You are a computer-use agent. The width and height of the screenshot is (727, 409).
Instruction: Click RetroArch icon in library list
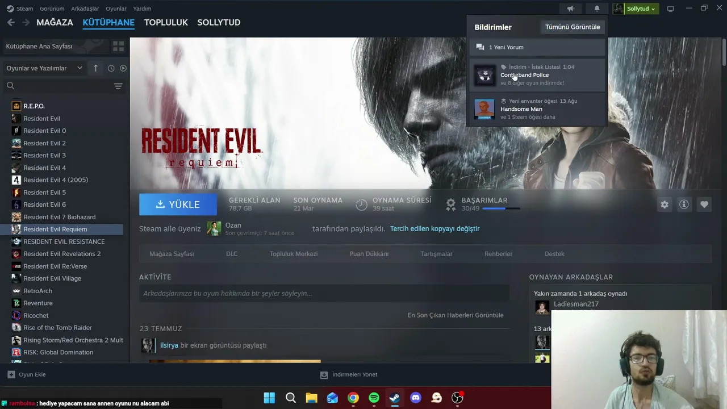coord(16,291)
